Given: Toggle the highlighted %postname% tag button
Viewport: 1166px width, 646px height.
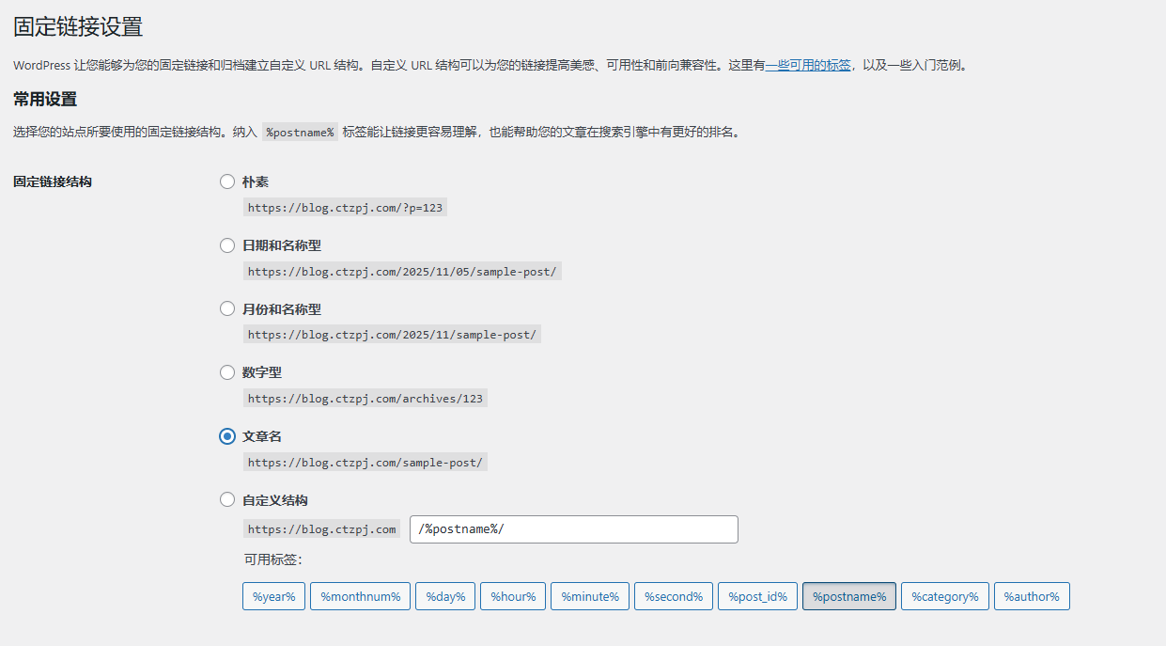Looking at the screenshot, I should [x=848, y=597].
